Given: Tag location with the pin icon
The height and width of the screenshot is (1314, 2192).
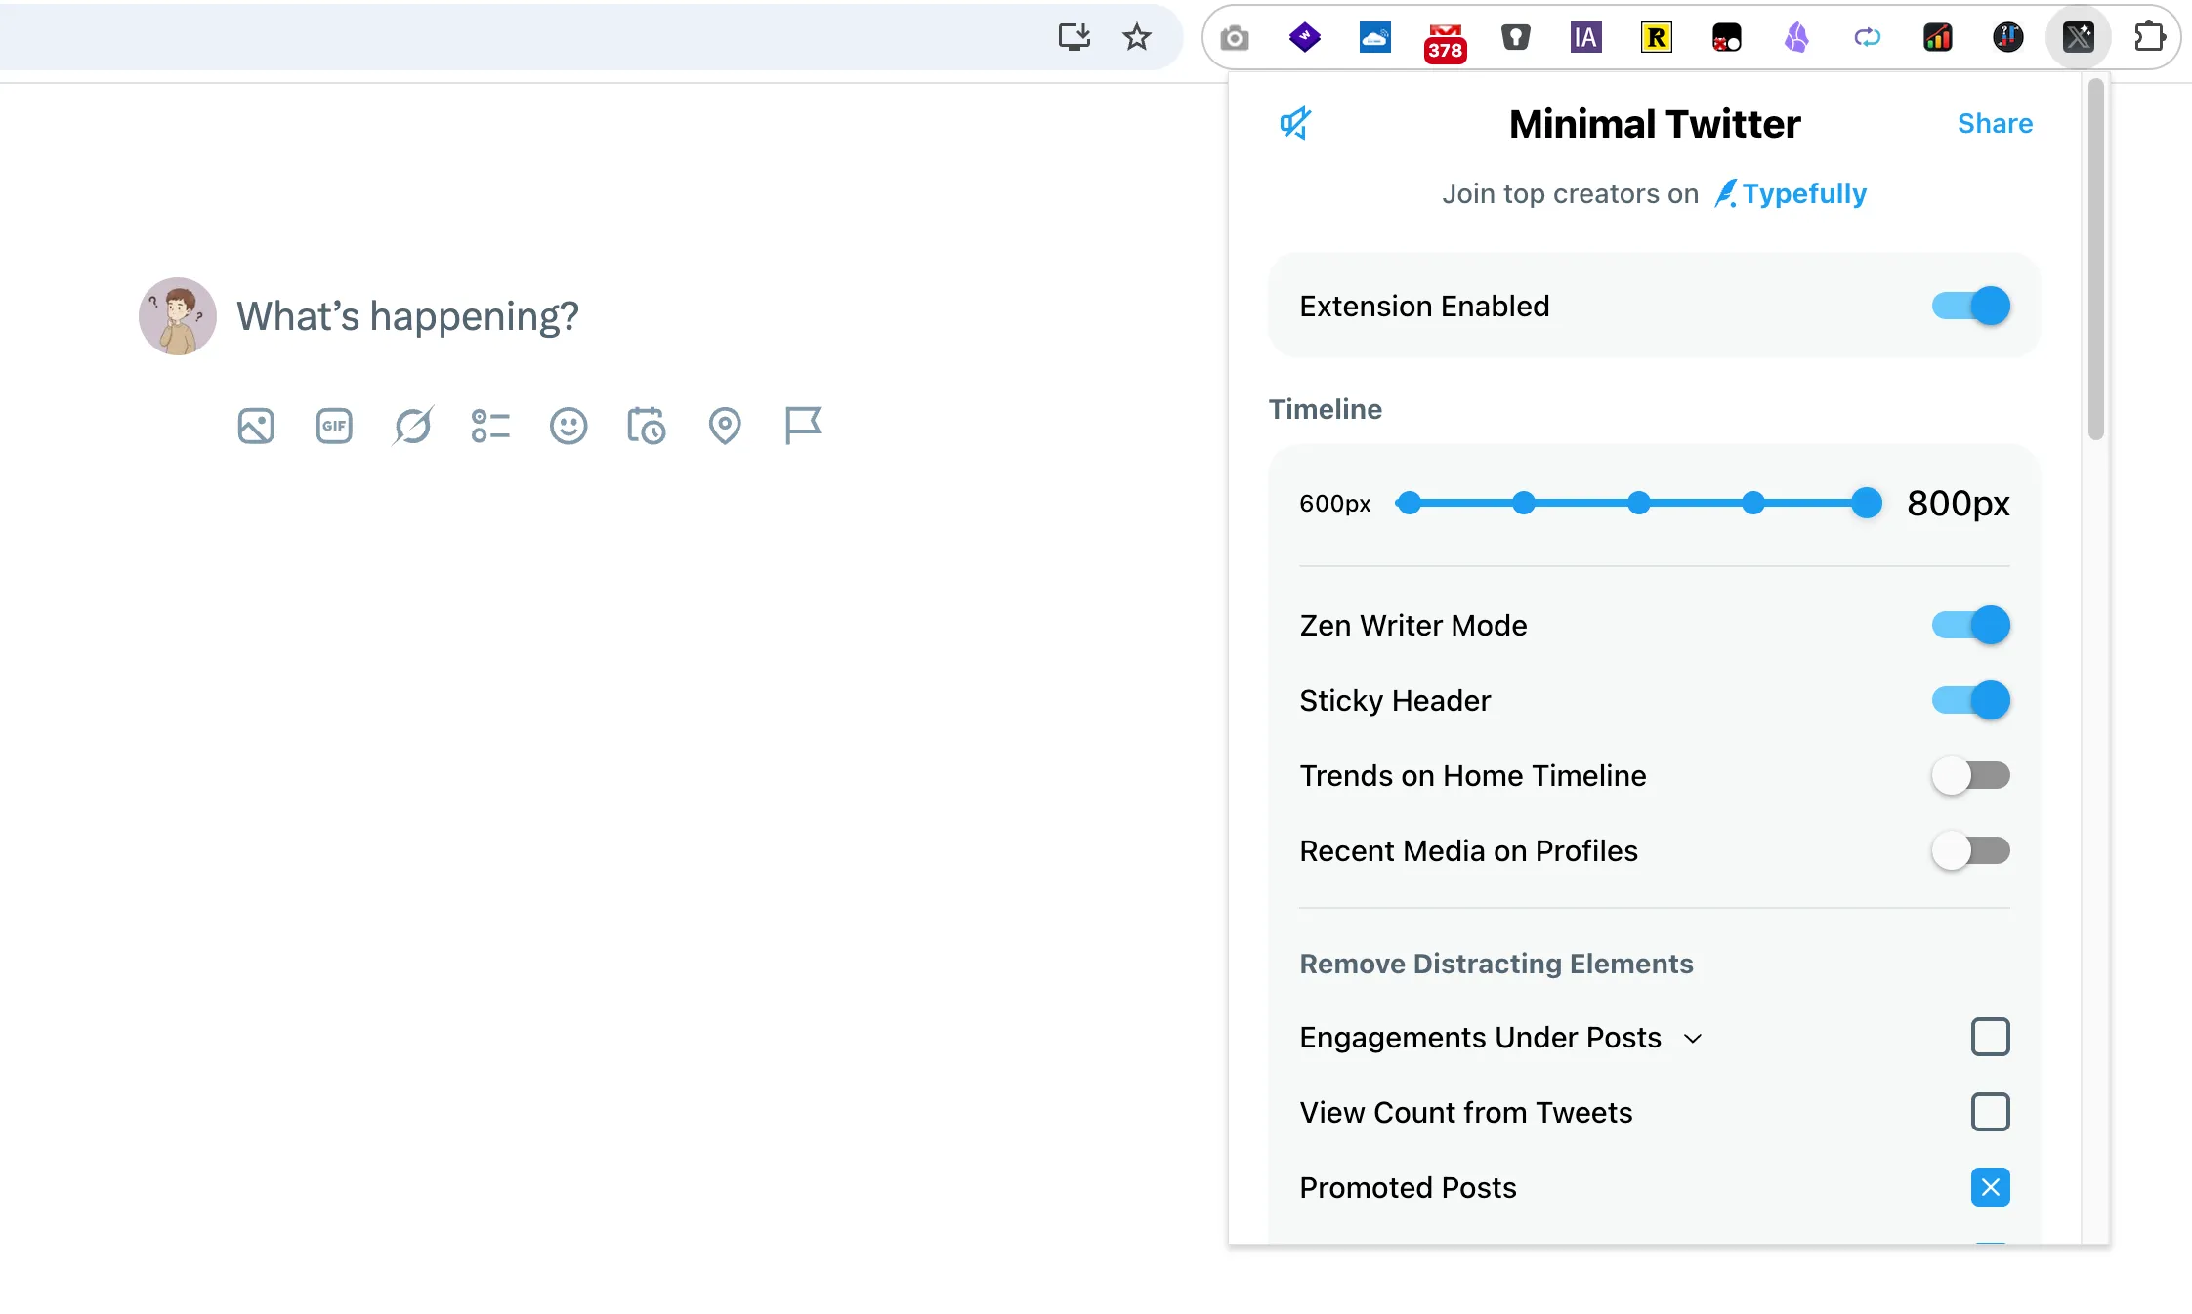Looking at the screenshot, I should point(725,427).
